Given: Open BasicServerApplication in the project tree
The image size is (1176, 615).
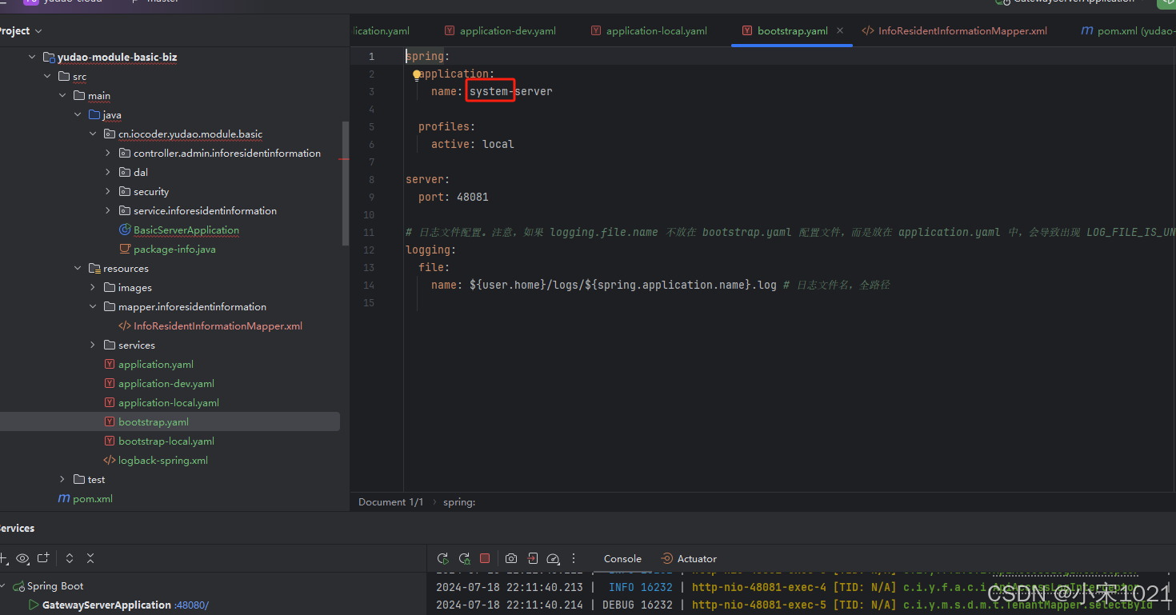Looking at the screenshot, I should click(186, 230).
